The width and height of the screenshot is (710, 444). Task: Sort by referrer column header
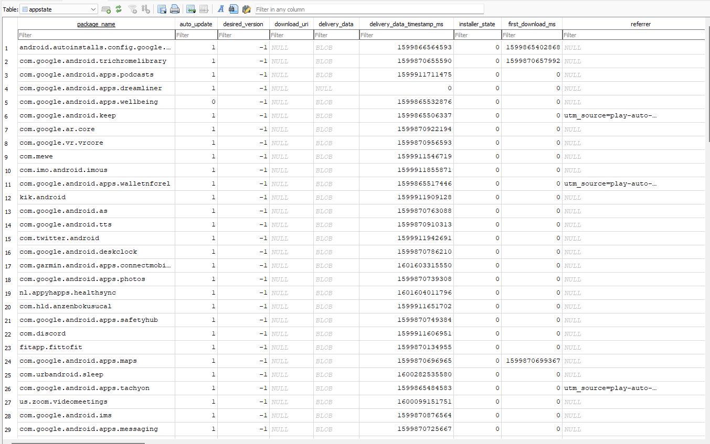coord(633,24)
